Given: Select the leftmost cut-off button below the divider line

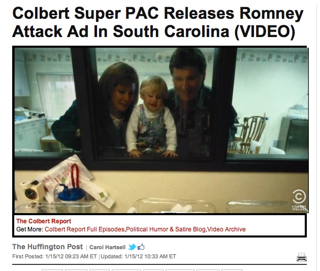Looking at the screenshot, I should [x=52, y=270].
